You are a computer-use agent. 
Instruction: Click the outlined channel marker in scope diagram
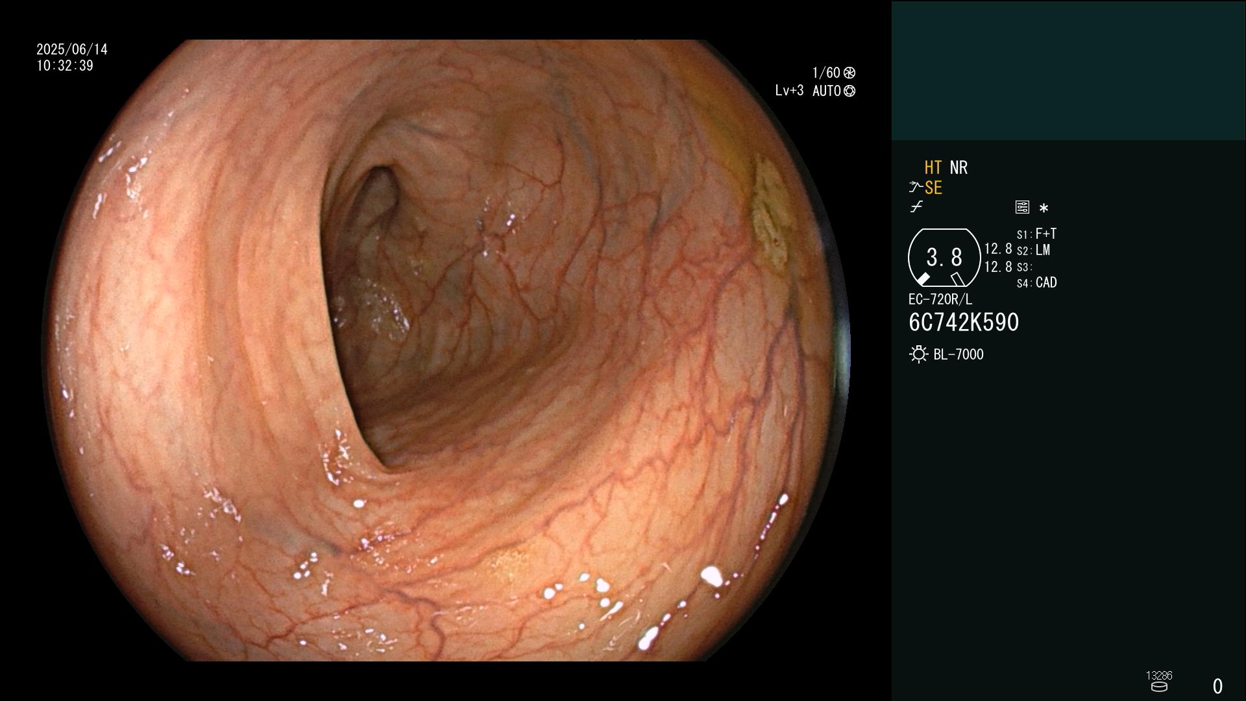coord(958,279)
